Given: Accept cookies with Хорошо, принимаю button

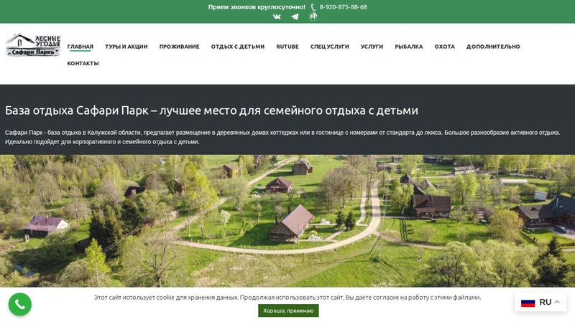Looking at the screenshot, I should tap(288, 311).
